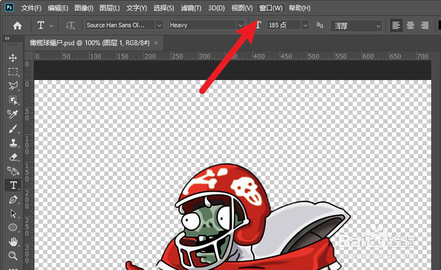
Task: Click the Photoshop Ps logo icon
Action: point(9,7)
